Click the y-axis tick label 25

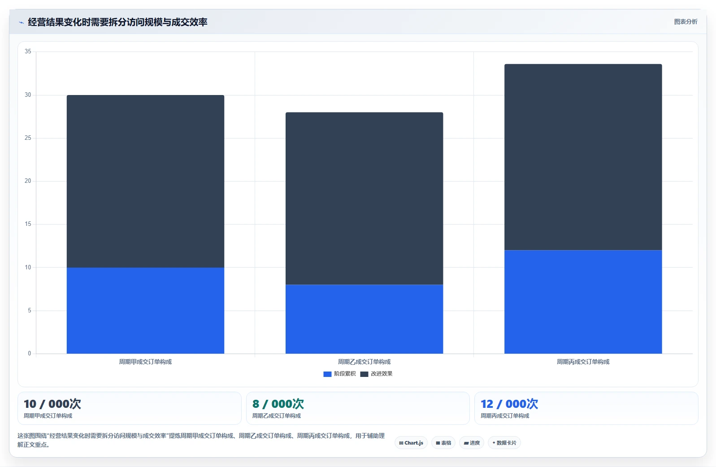click(28, 138)
